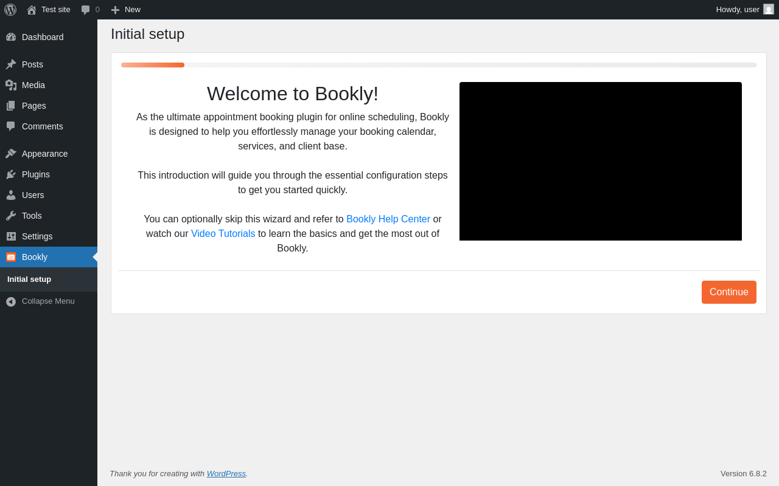Select the Bookly menu label

pyautogui.click(x=35, y=257)
